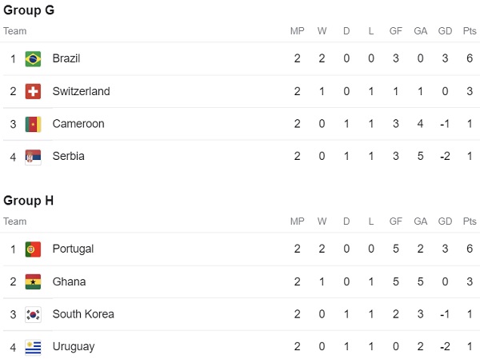The width and height of the screenshot is (480, 363).
Task: Click the Portugal flag icon
Action: coord(33,249)
